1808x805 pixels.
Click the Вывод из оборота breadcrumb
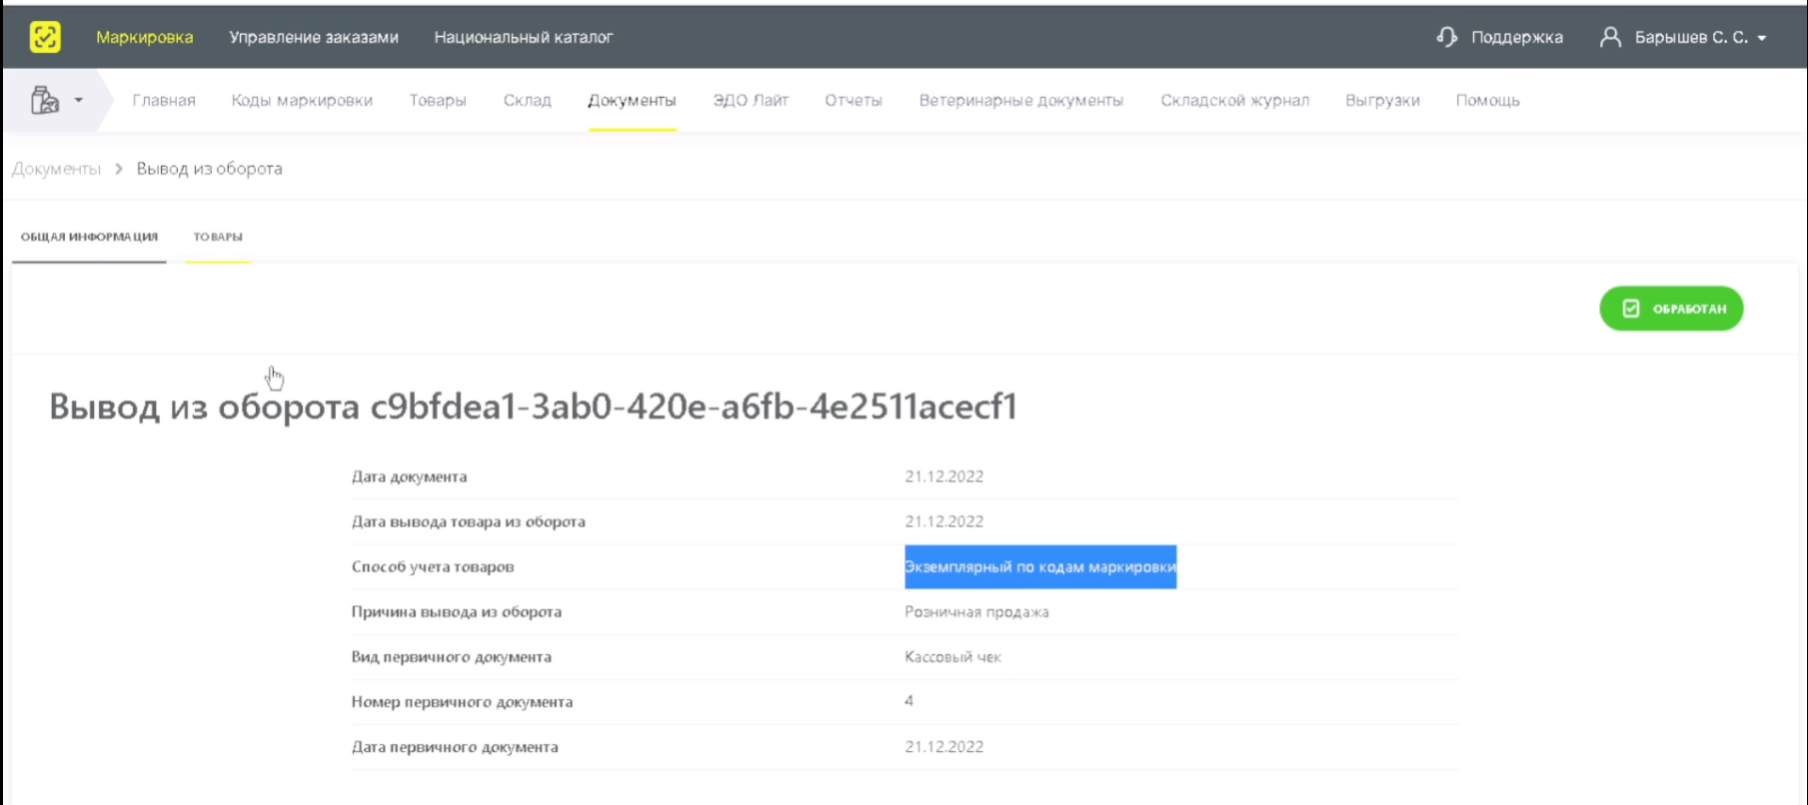(x=210, y=169)
